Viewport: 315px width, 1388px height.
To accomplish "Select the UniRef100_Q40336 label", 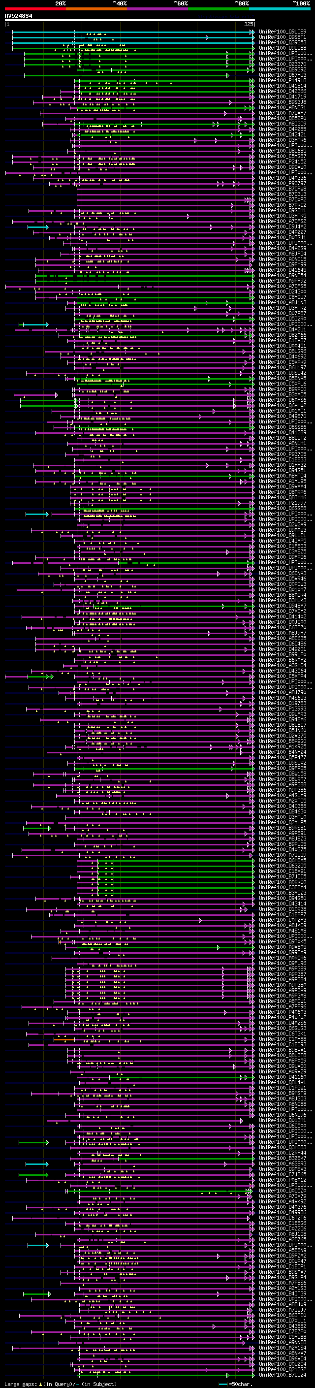I will [283, 178].
